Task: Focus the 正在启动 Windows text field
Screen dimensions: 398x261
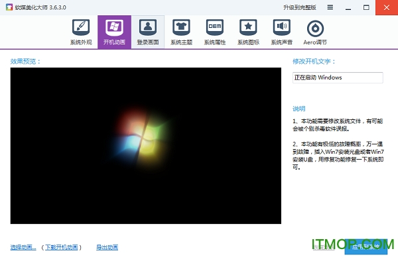Action: click(338, 78)
